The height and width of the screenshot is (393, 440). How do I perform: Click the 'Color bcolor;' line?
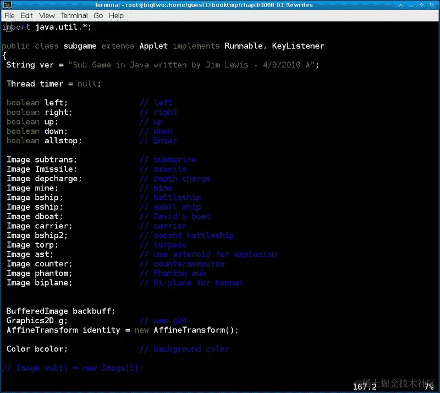point(37,349)
